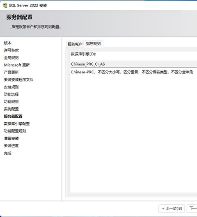Click the 全局规则 step
The height and width of the screenshot is (217, 197).
(11, 57)
